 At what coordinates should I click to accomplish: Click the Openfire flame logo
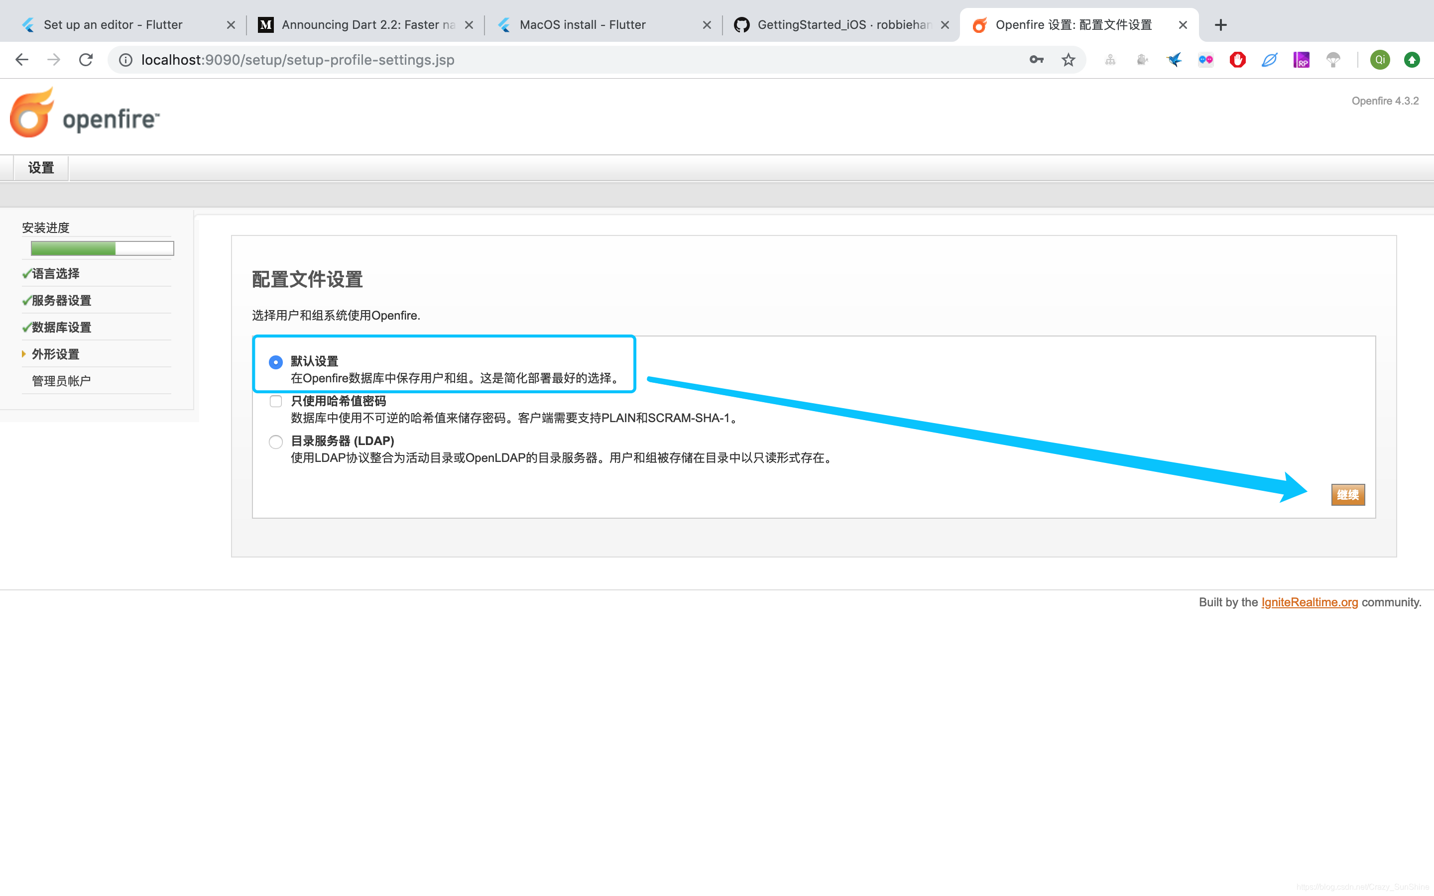(x=32, y=112)
